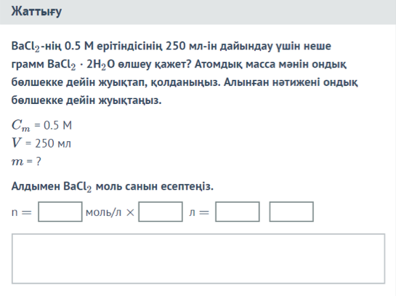Click the last empty units input box
396x296 pixels.
291,212
